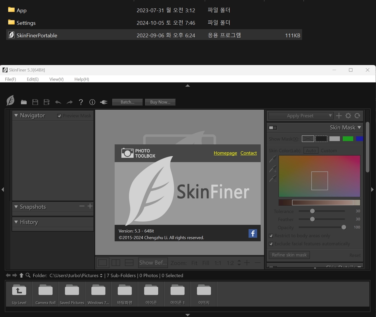Screen dimensions: 376x317
Task: Add a new preset with the plus icon
Action: click(x=339, y=116)
